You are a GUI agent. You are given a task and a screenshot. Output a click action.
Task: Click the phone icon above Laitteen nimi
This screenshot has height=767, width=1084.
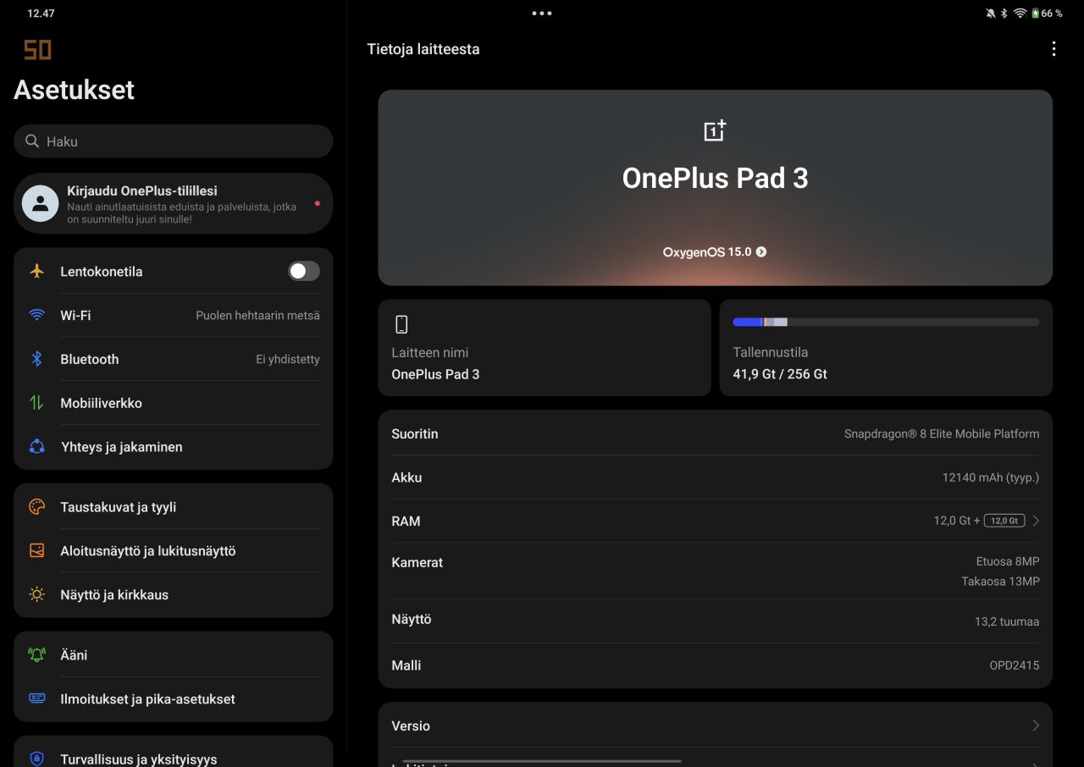pyautogui.click(x=401, y=324)
